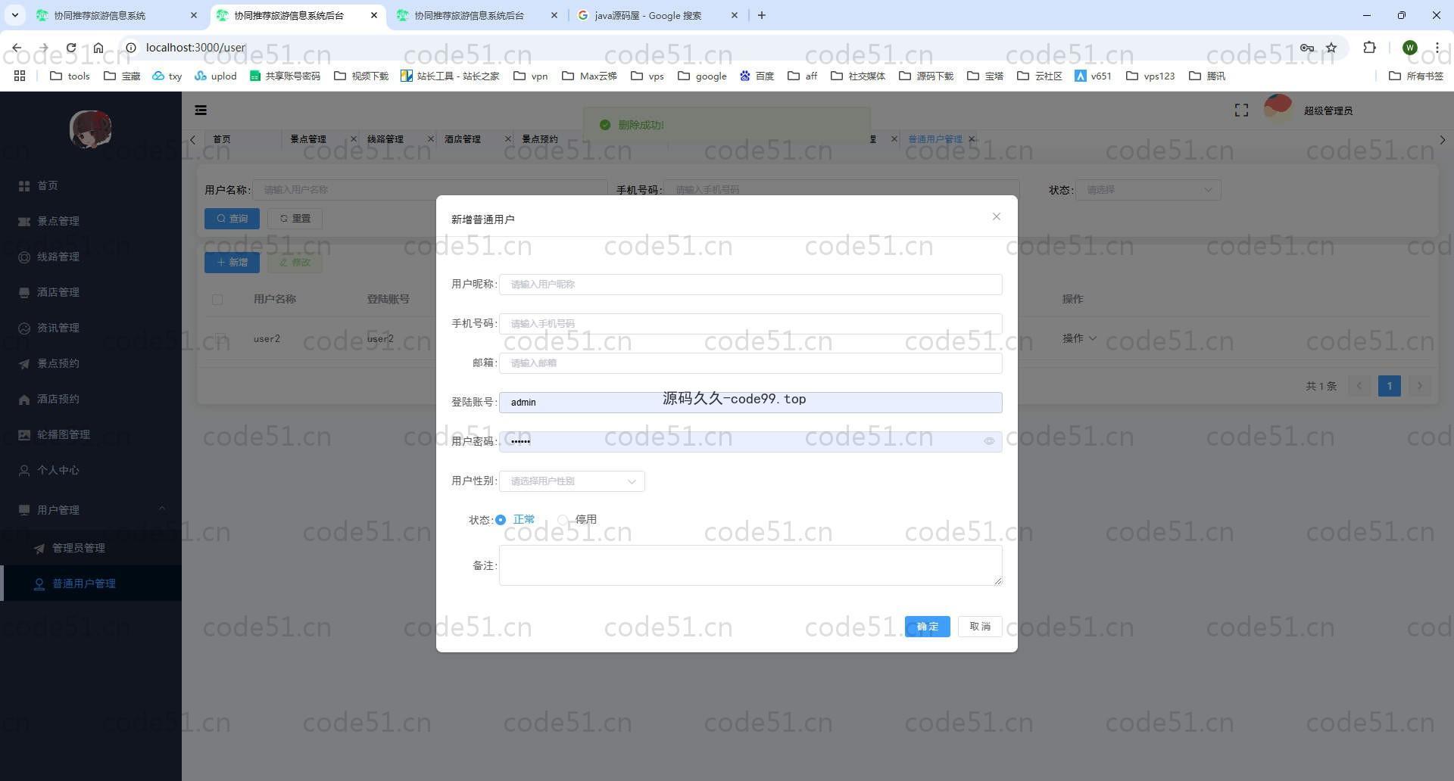The image size is (1454, 781).
Task: Toggle the sidebar collapse hamburger icon
Action: pyautogui.click(x=201, y=110)
